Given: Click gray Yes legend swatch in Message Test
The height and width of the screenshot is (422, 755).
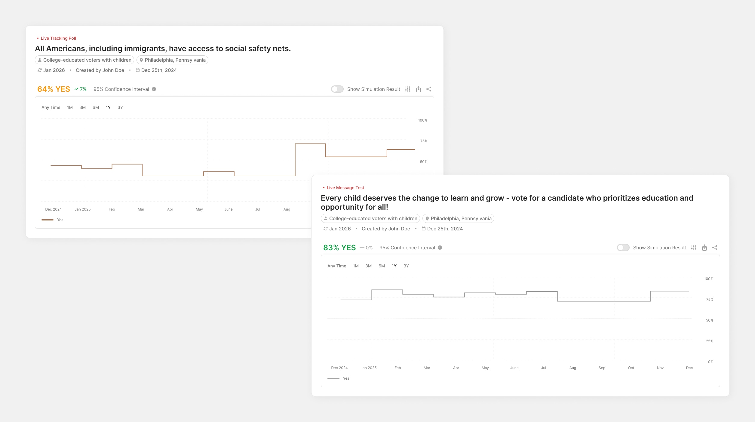Looking at the screenshot, I should click(x=333, y=378).
